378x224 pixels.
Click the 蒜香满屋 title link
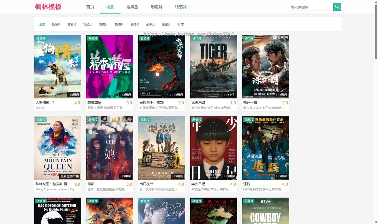point(94,103)
